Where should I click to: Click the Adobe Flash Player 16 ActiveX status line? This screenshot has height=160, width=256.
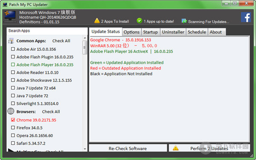point(131,51)
